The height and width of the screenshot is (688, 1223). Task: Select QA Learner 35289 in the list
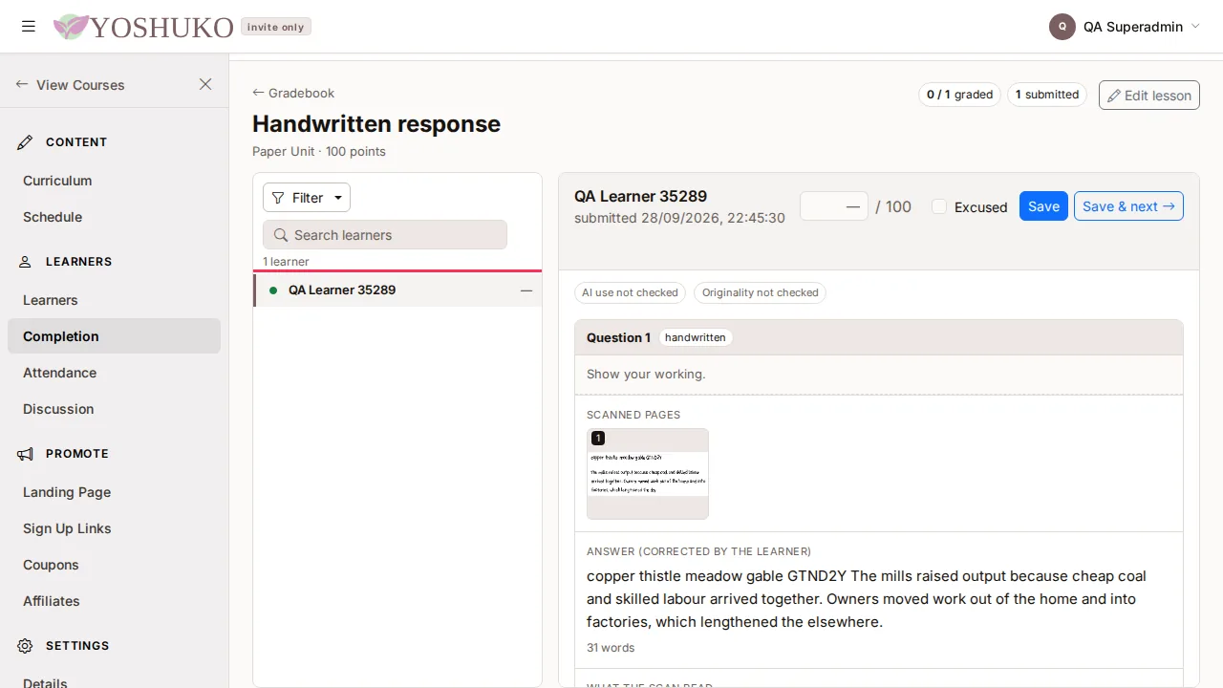tap(397, 290)
